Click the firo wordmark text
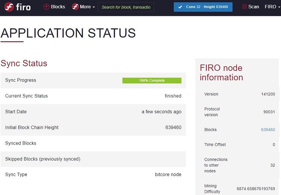The height and width of the screenshot is (195, 281). pyautogui.click(x=23, y=7)
